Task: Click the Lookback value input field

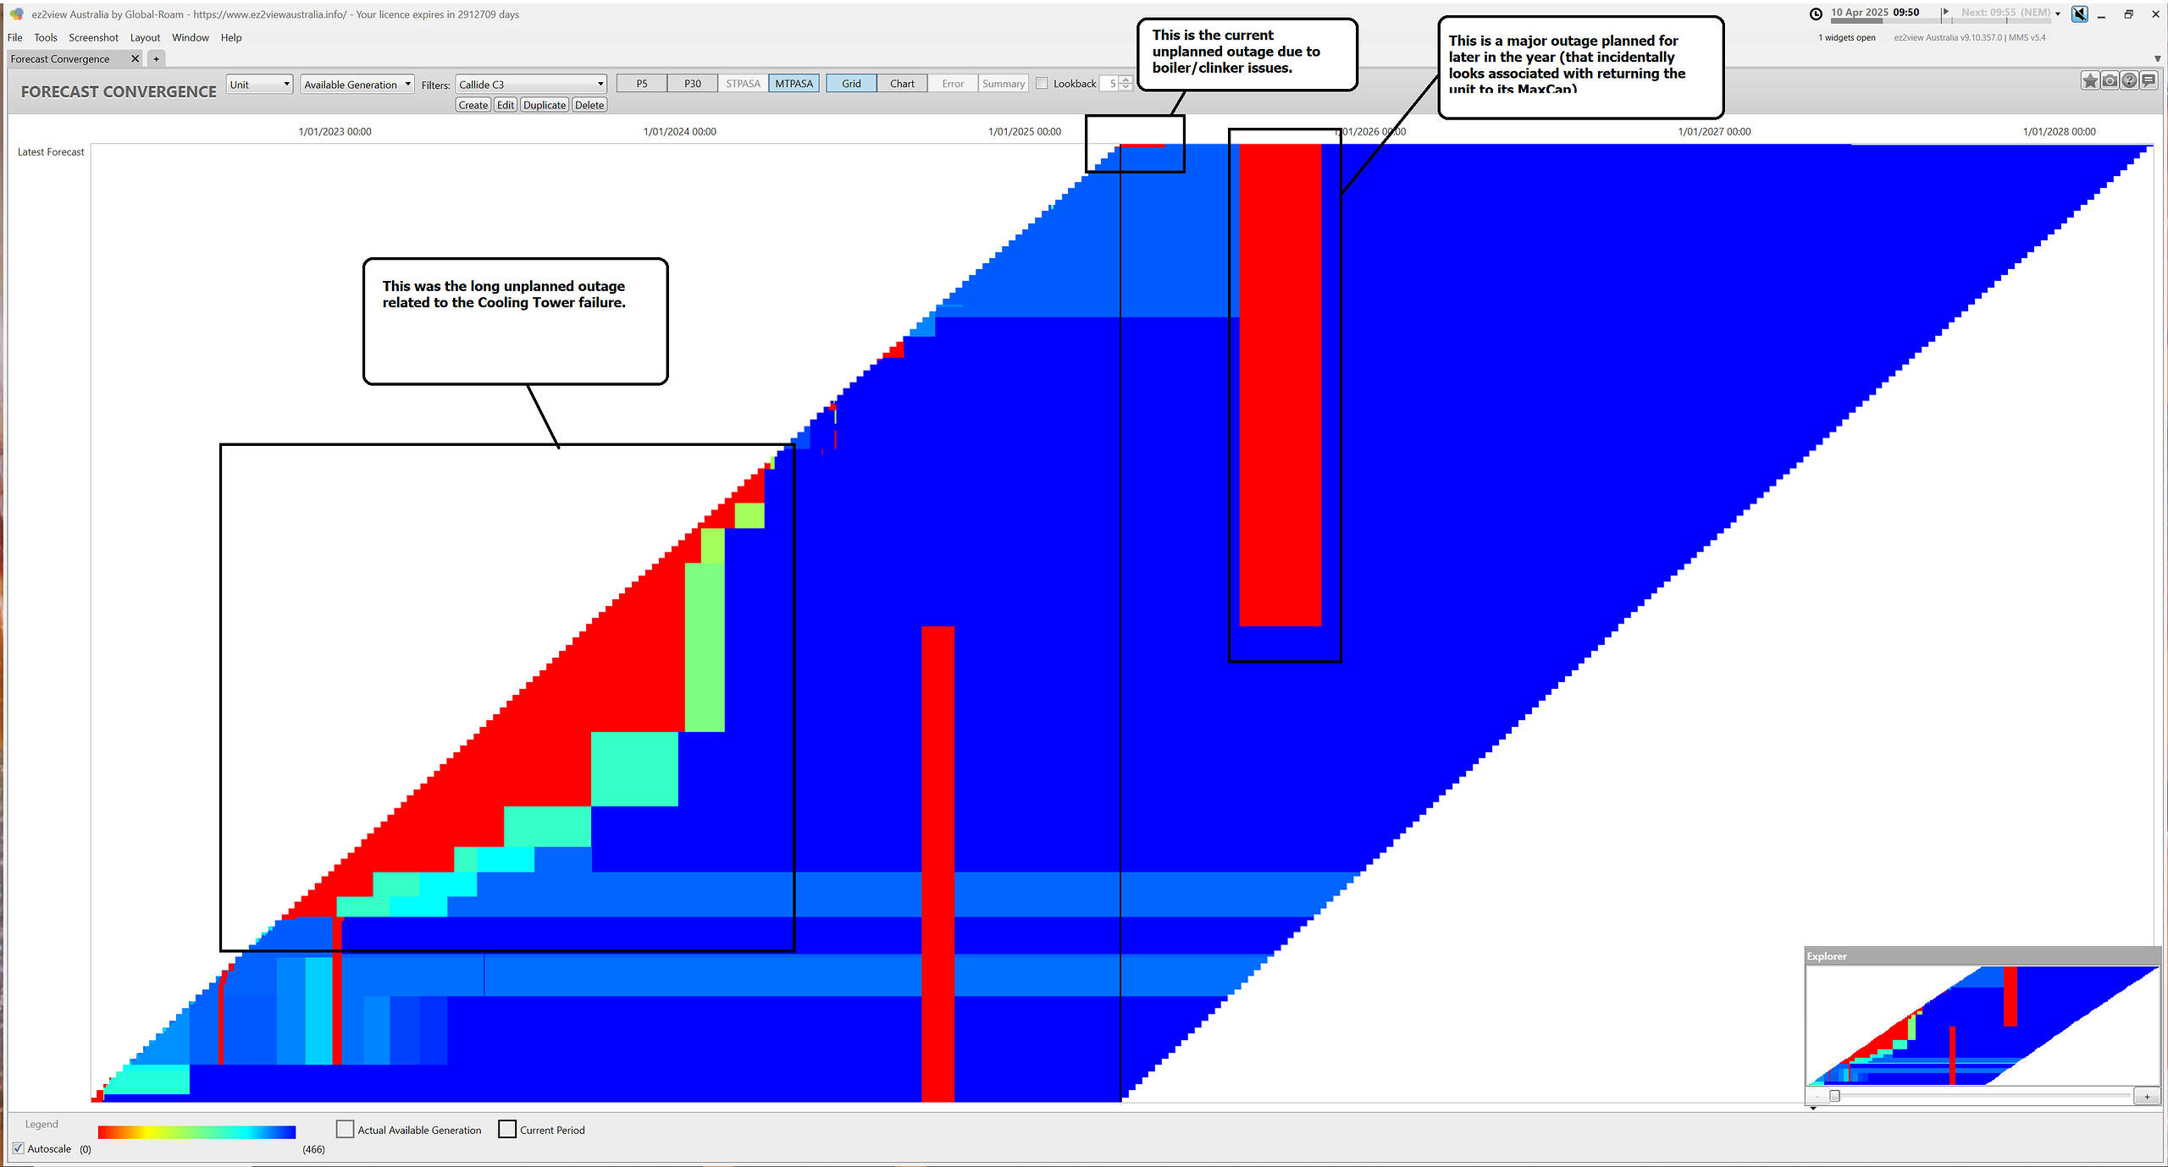Action: click(x=1109, y=83)
